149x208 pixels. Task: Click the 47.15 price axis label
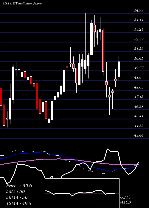[139, 97]
